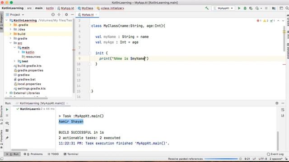Toggle soft-wrap icon in Run output
The height and width of the screenshot is (162, 289).
click(283, 110)
